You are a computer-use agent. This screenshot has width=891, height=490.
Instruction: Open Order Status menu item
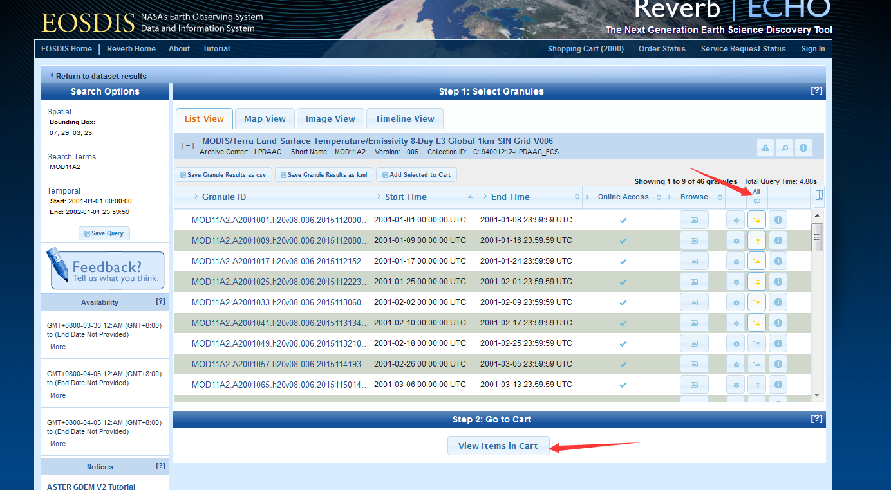tap(662, 49)
